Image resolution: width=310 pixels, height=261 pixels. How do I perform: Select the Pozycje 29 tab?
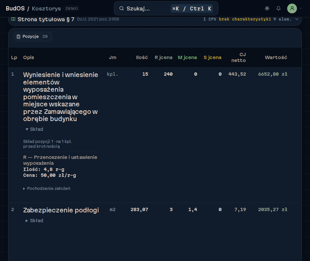click(33, 37)
